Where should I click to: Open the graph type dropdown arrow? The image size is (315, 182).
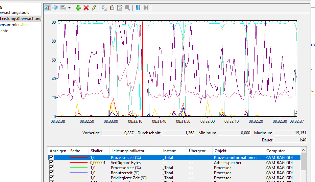tap(69, 8)
